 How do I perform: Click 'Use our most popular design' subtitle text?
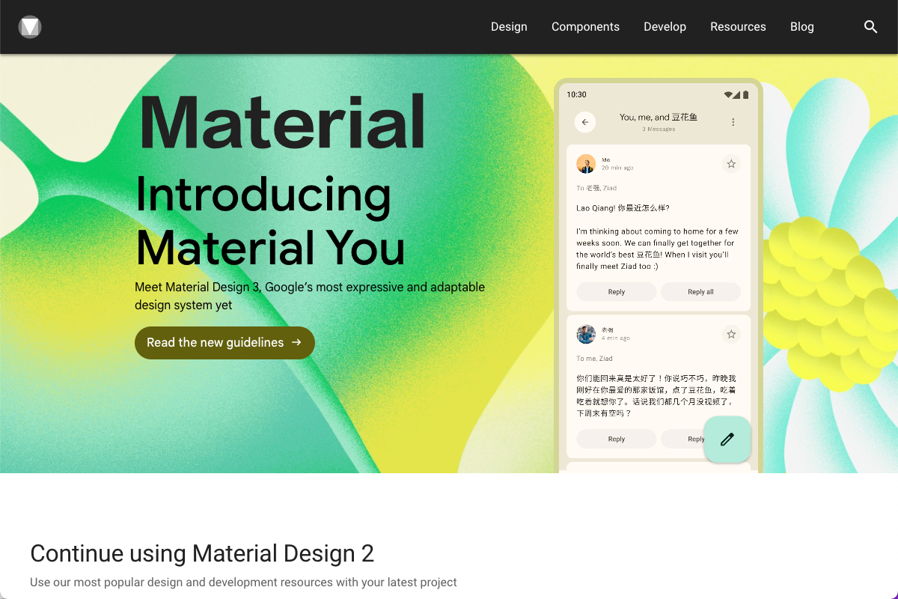(243, 582)
